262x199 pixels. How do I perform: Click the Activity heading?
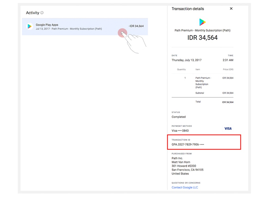tap(32, 13)
